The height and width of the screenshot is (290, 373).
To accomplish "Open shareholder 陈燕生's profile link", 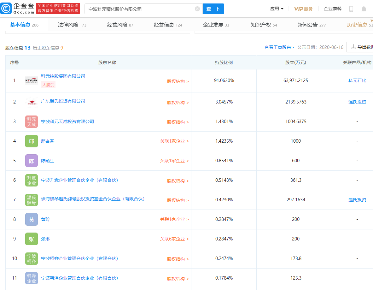I will coord(48,161).
